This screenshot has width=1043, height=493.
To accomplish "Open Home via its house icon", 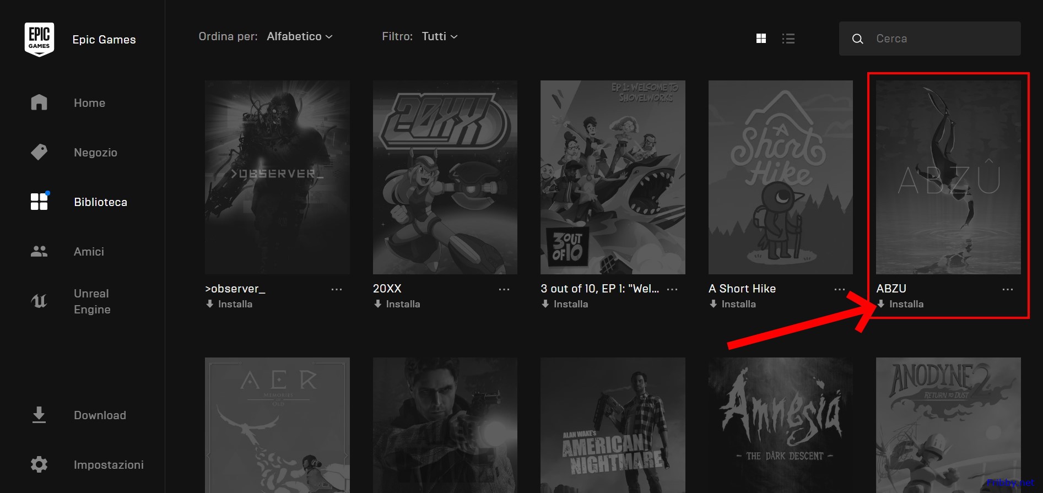I will coord(39,102).
